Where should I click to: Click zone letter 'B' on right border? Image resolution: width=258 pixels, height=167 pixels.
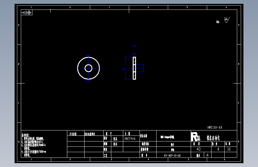click(239, 64)
